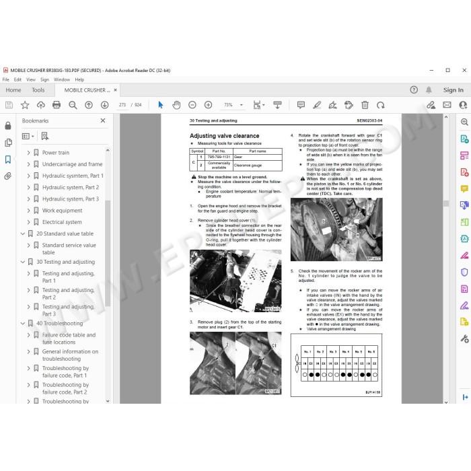This screenshot has height=471, width=471.
Task: Upload file to cloud icon
Action: [41, 105]
